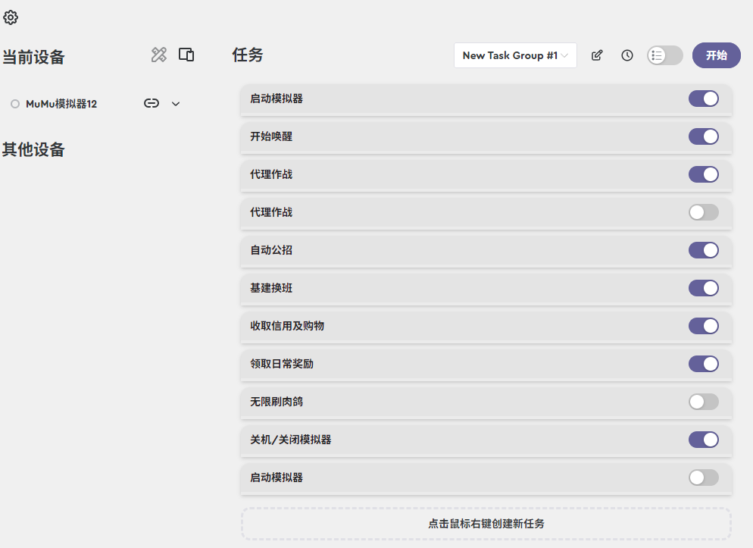Viewport: 753px width, 548px height.
Task: Open the settings gear icon
Action: (11, 17)
